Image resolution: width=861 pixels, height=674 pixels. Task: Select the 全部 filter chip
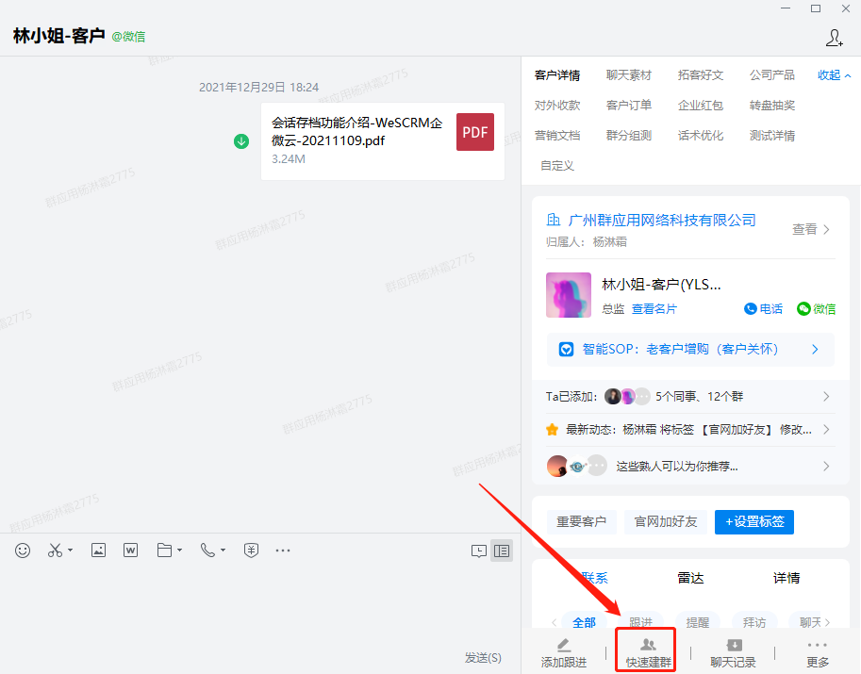584,622
